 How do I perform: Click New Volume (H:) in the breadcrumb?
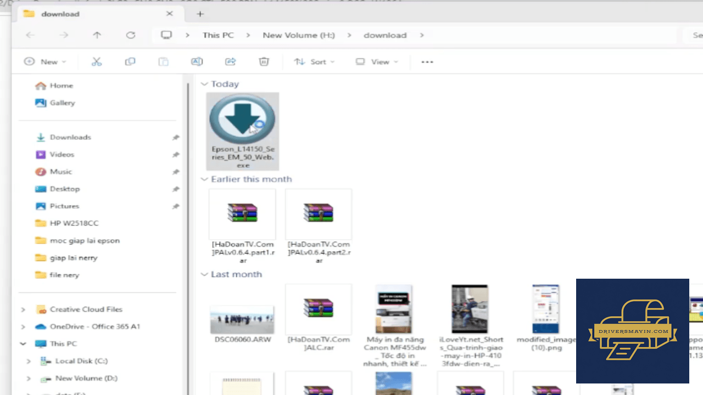pyautogui.click(x=299, y=35)
